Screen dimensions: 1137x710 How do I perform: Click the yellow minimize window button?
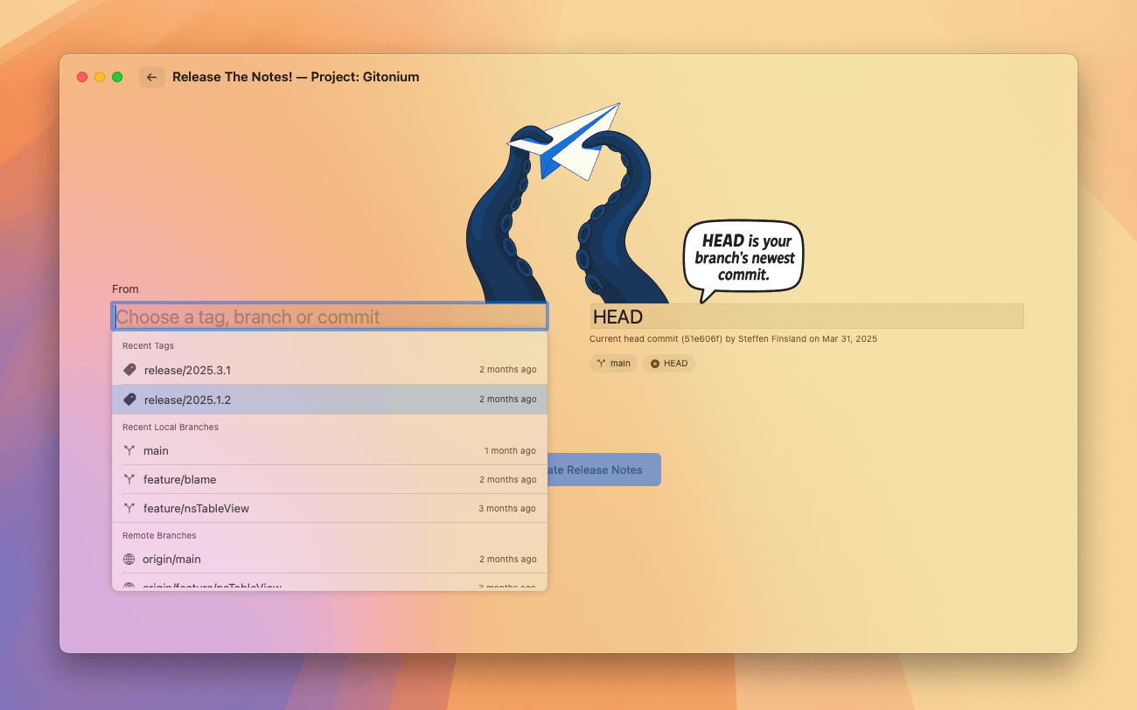point(100,77)
